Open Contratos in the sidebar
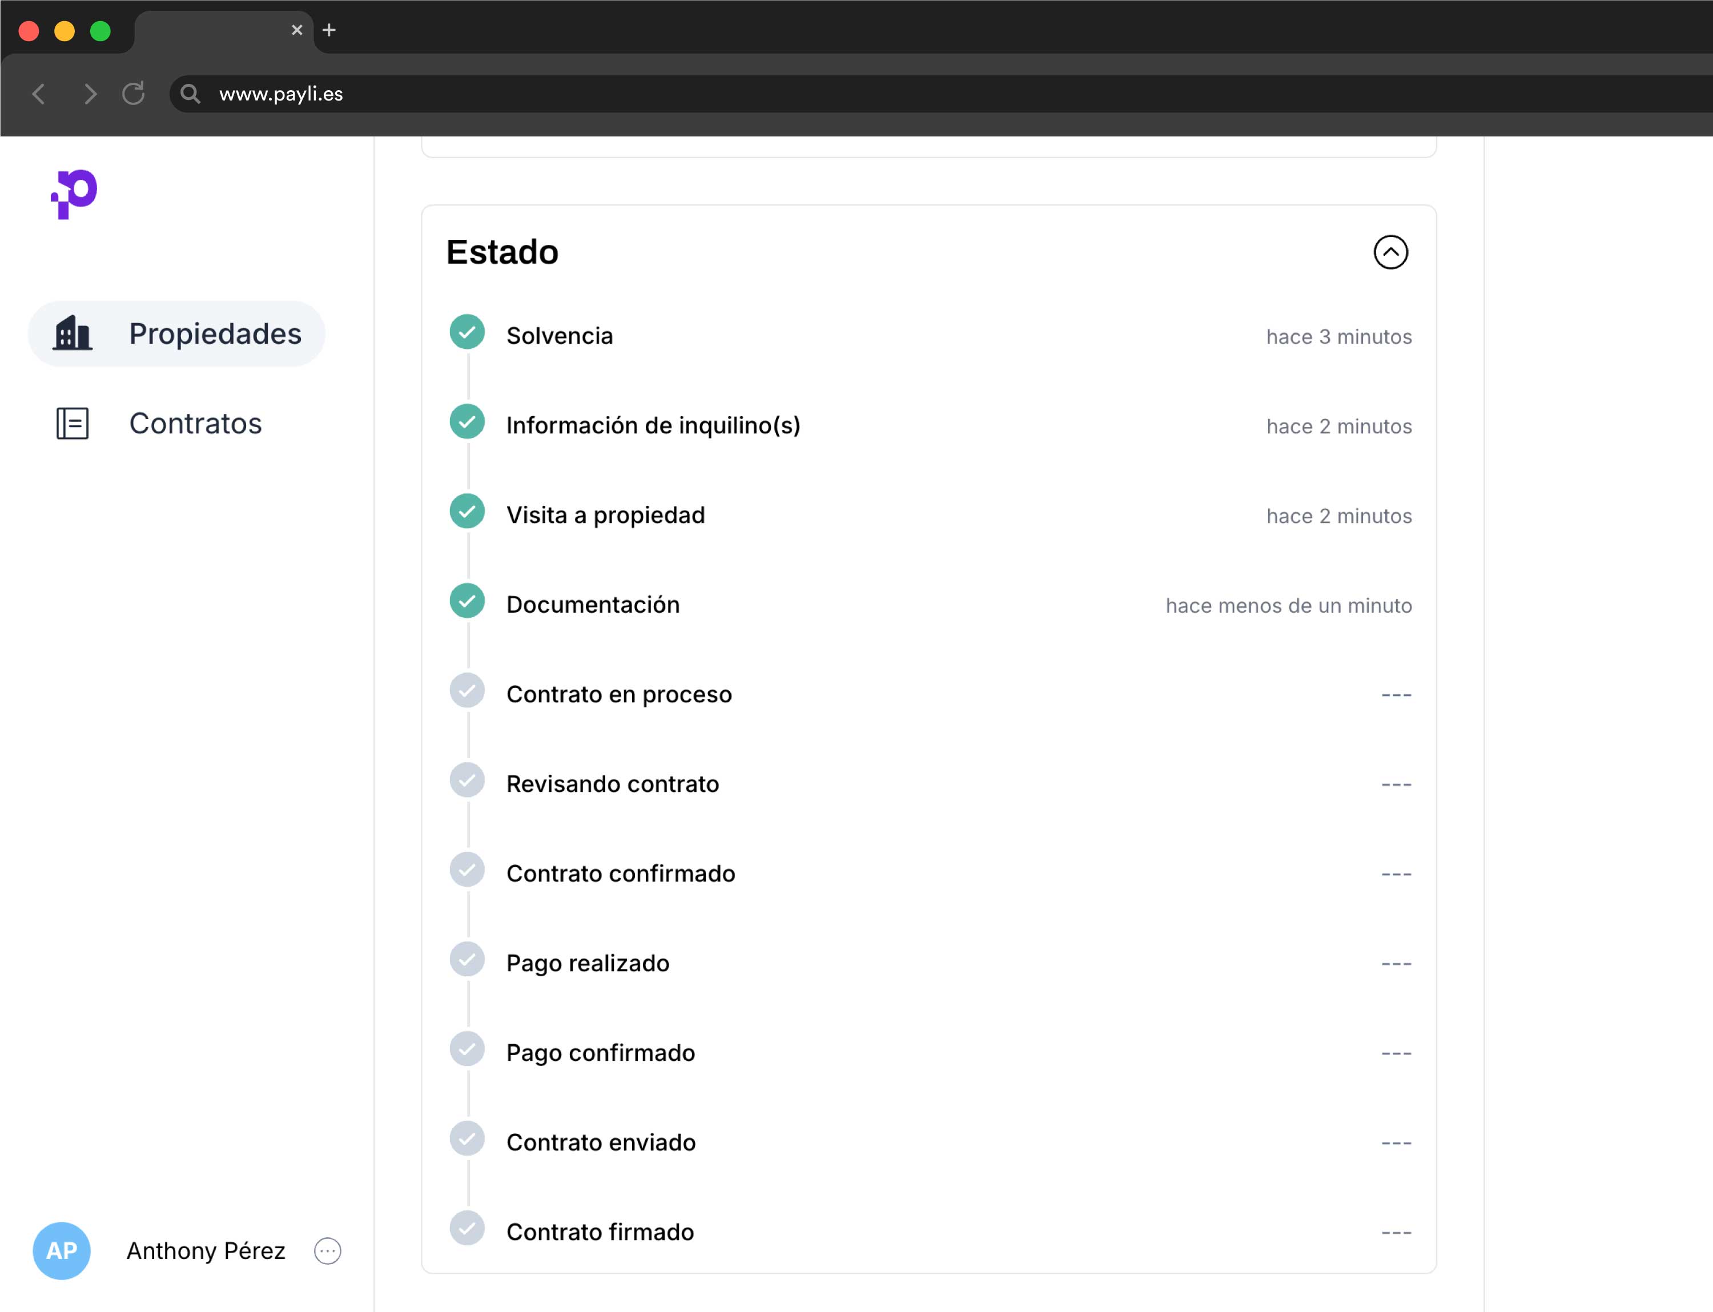The height and width of the screenshot is (1312, 1713). pos(195,423)
